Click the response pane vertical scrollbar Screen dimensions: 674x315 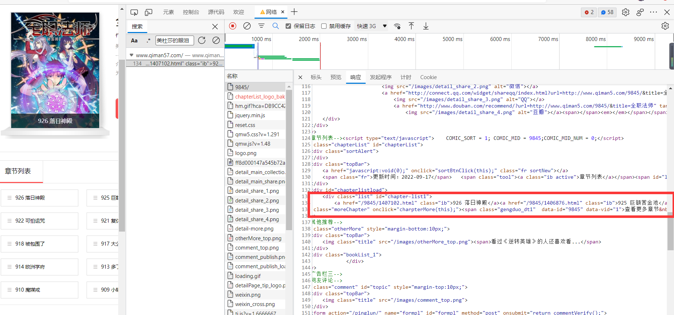tap(670, 231)
